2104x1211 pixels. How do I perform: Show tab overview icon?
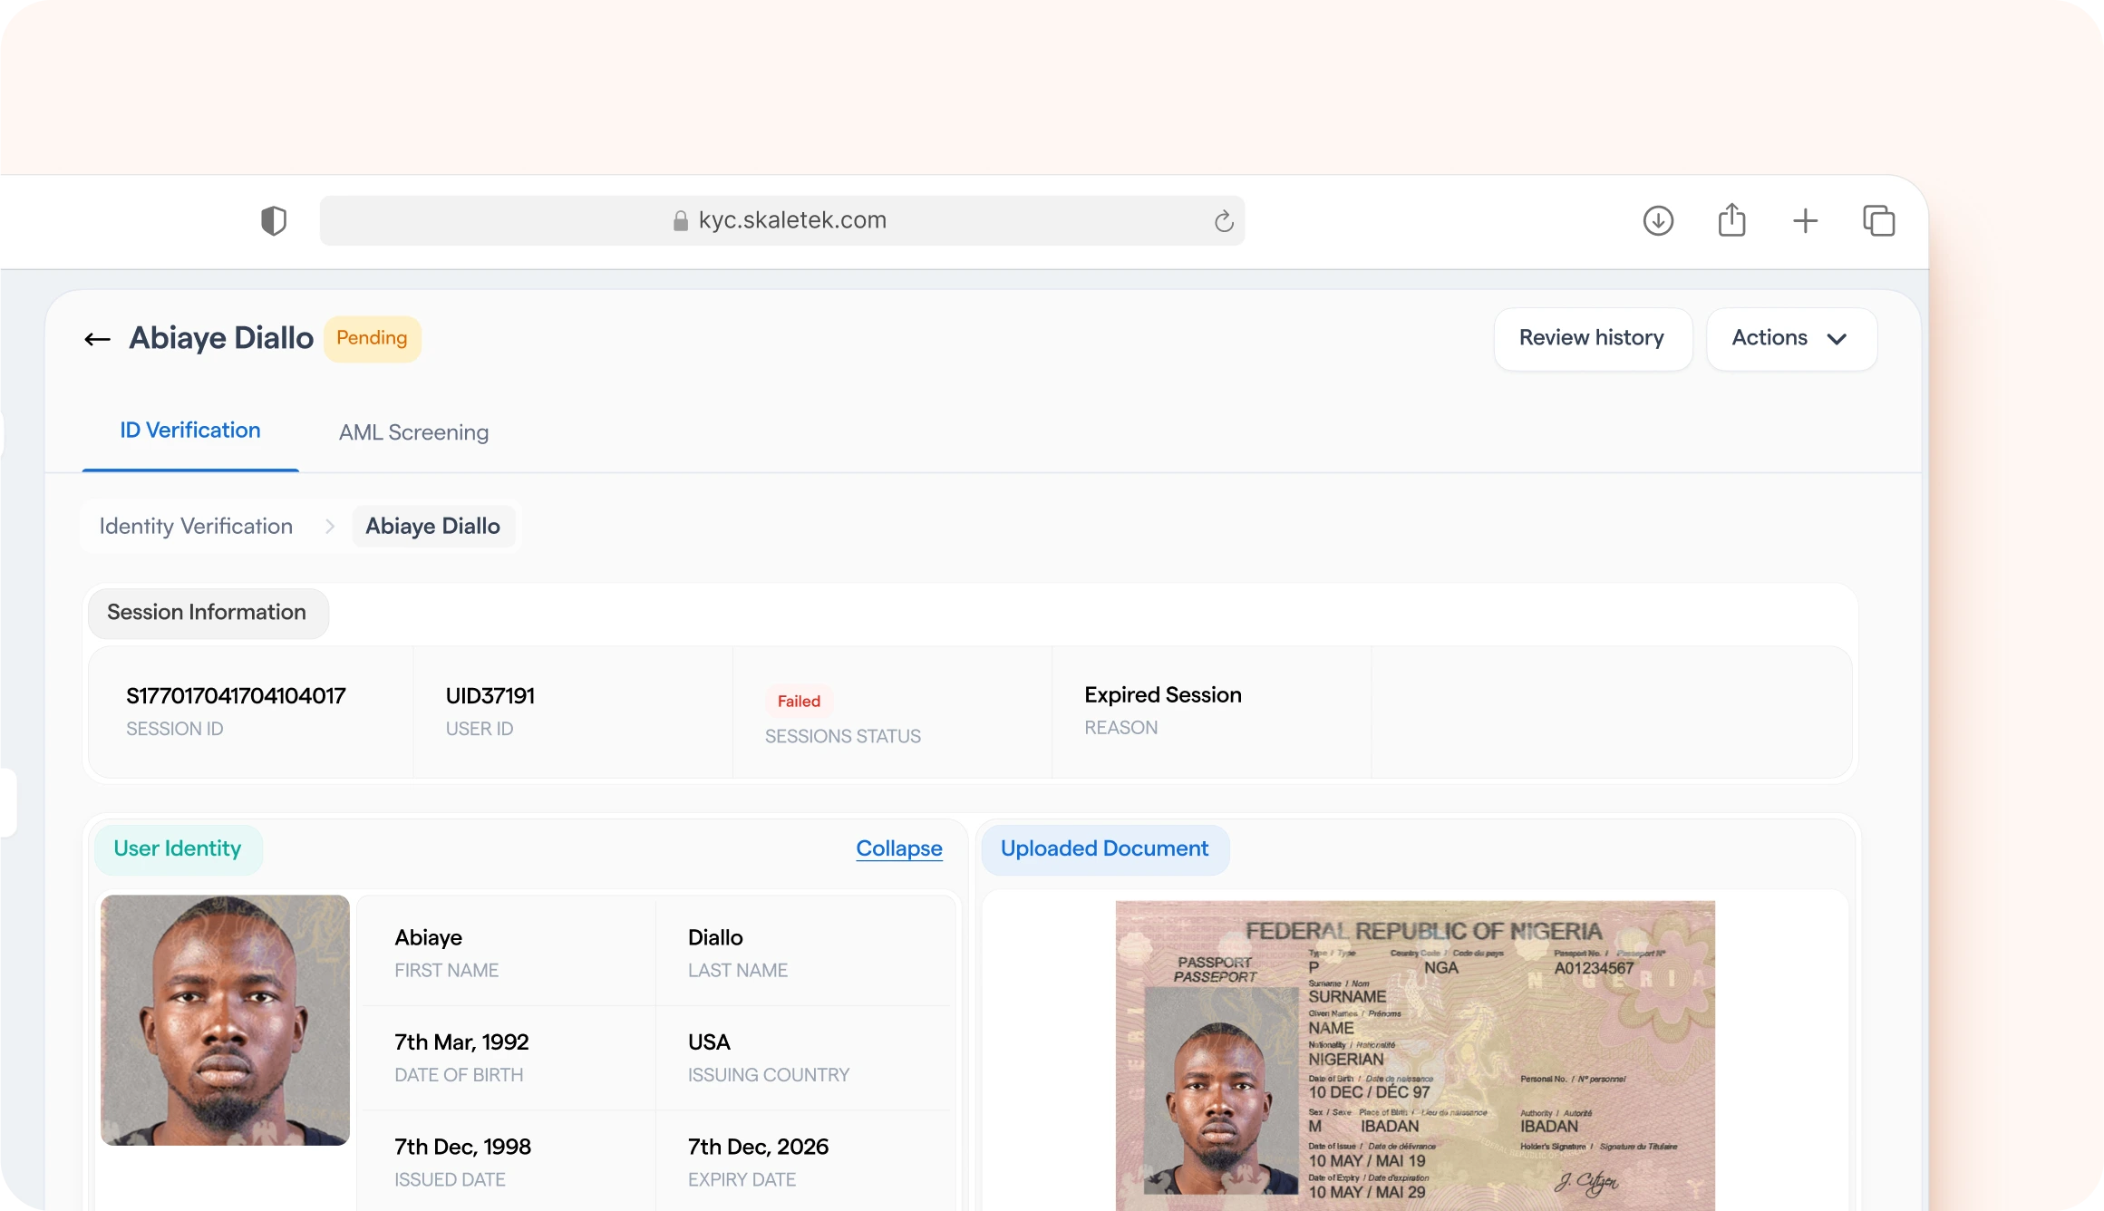[1878, 220]
